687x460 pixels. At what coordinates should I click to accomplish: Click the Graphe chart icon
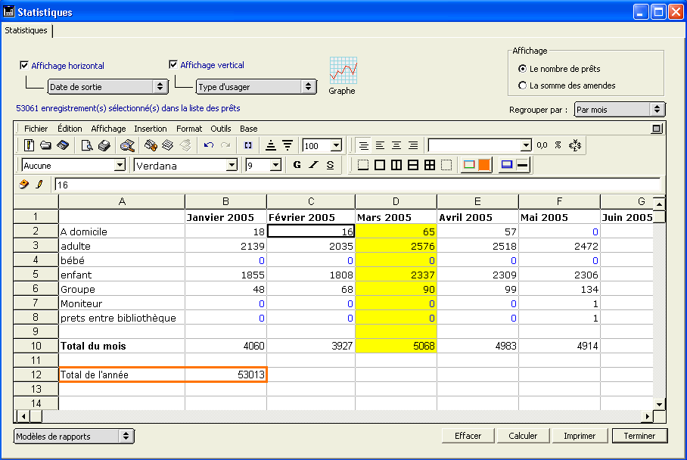(x=343, y=71)
